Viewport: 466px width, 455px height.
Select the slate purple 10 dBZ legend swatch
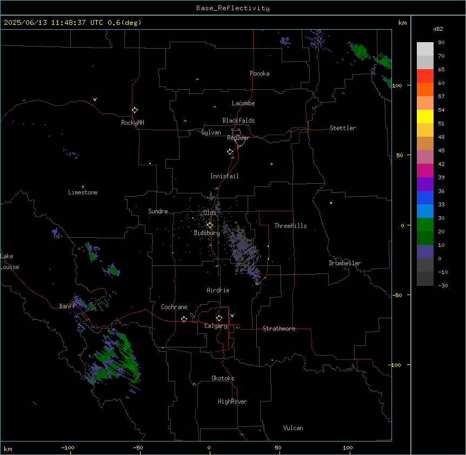425,252
